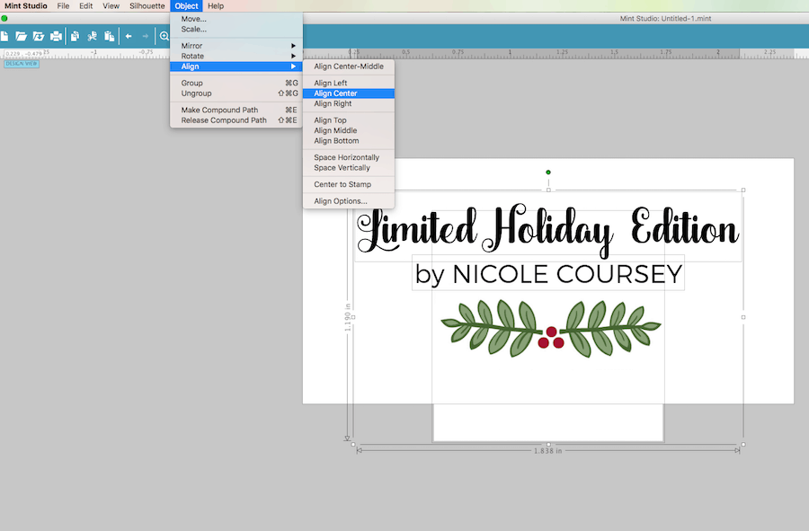Image resolution: width=809 pixels, height=531 pixels.
Task: Choose Release Compound Path
Action: (236, 120)
